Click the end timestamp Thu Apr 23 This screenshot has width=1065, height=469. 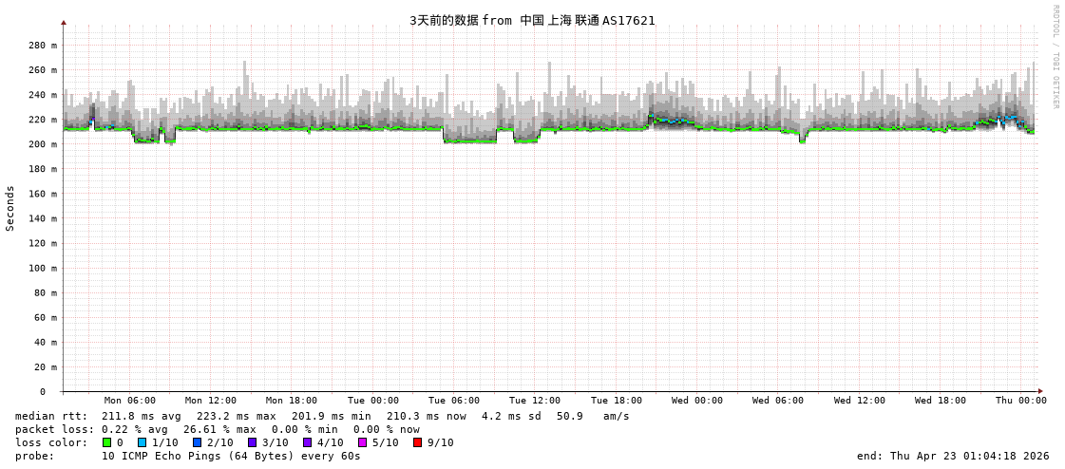[x=953, y=456]
